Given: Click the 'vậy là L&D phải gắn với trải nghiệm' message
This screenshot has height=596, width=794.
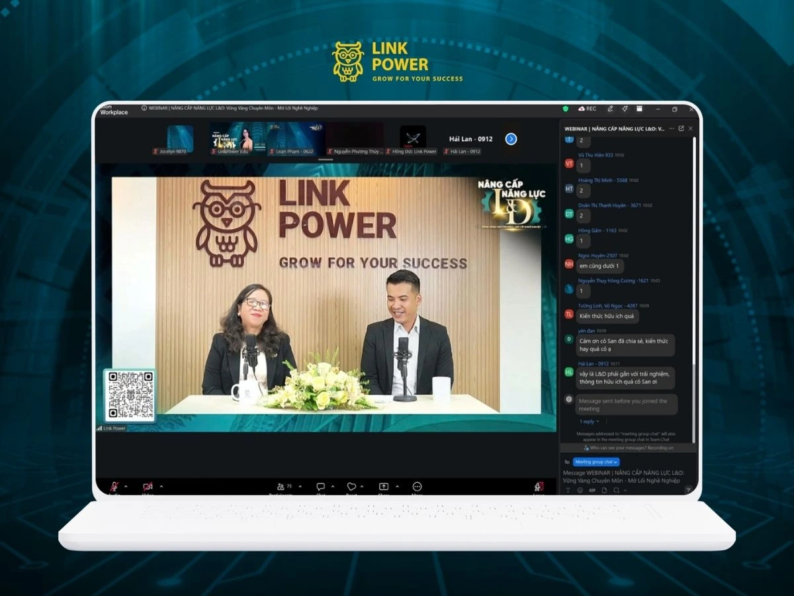Looking at the screenshot, I should 625,378.
